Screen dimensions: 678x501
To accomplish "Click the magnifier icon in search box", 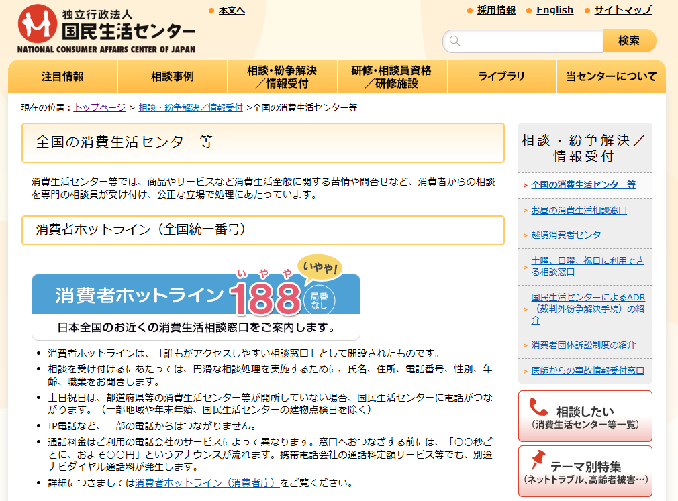I will coord(455,41).
